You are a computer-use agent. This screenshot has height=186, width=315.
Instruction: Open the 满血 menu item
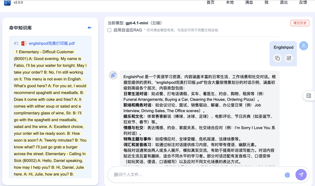click(x=249, y=2)
